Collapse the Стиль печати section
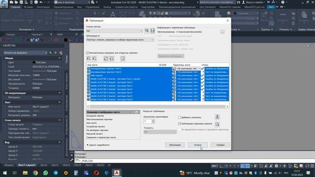The width and height of the screenshot is (315, 177). (x=60, y=120)
